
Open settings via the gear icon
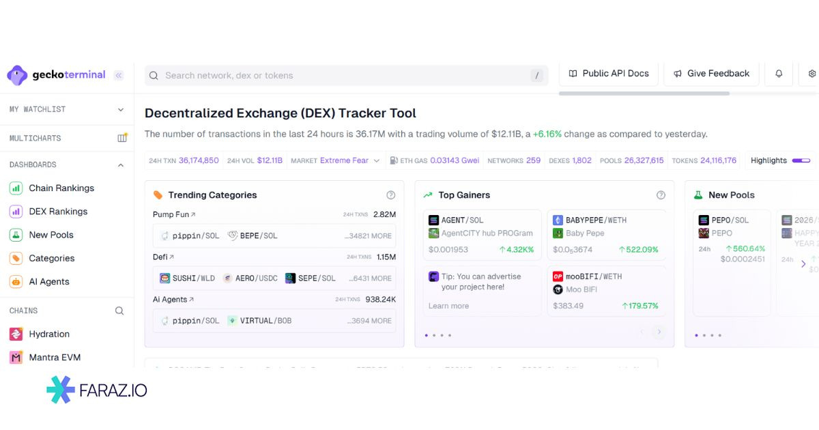click(811, 74)
